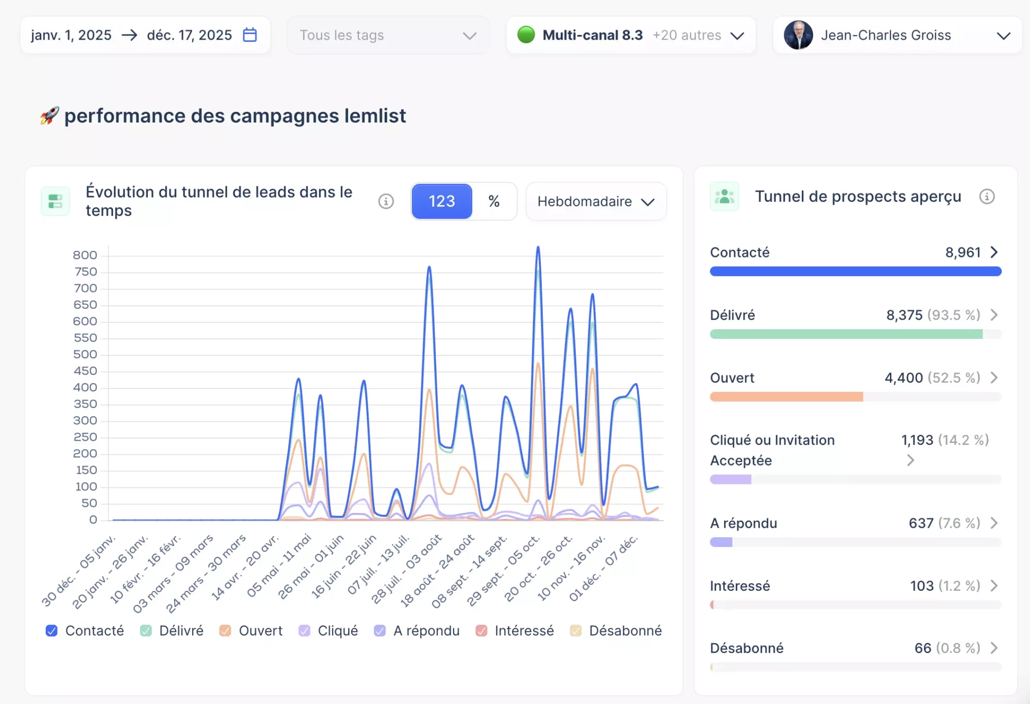Switch chart to 123 absolute values
The height and width of the screenshot is (704, 1030).
click(x=442, y=201)
